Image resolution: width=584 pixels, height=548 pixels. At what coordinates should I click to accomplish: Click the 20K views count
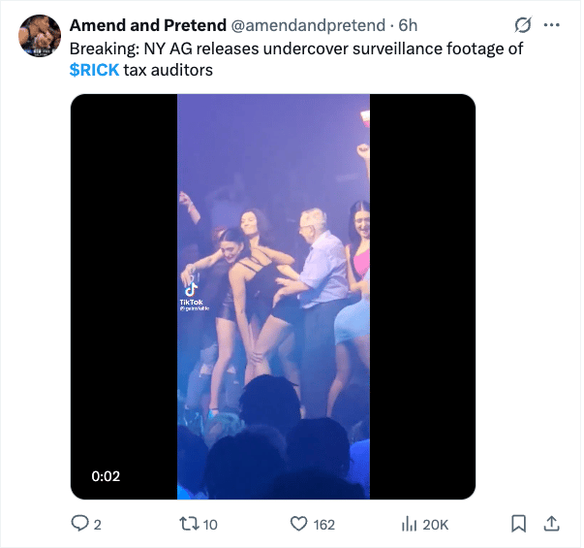pos(436,524)
